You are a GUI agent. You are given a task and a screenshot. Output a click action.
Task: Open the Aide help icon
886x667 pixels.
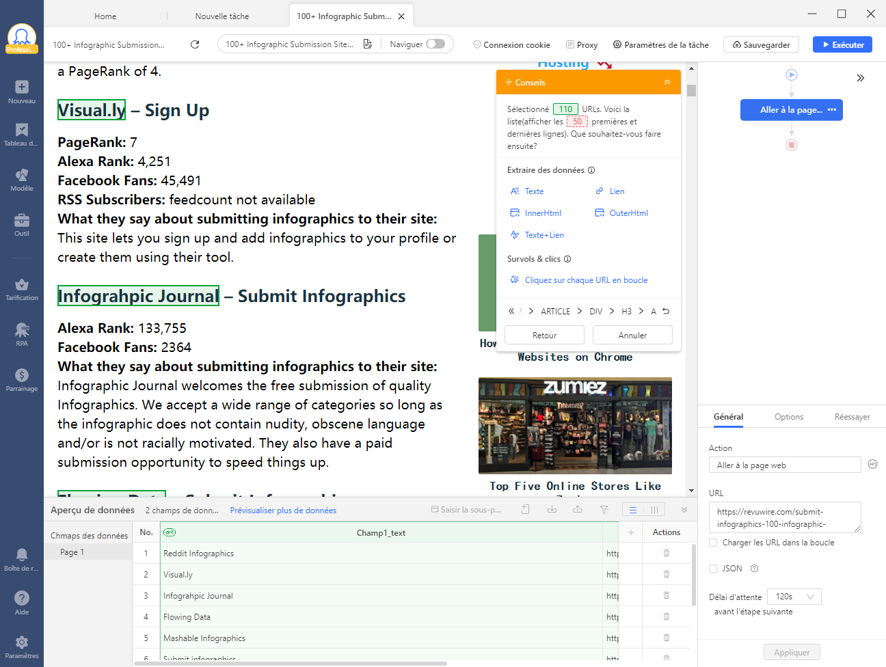pos(22,603)
